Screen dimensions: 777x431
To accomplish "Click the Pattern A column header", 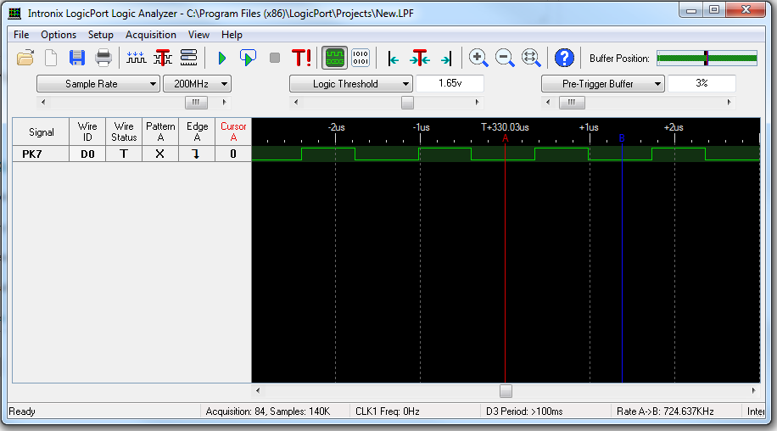I will (160, 132).
